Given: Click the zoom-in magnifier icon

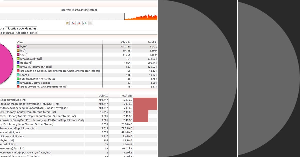Looking at the screenshot, I should click(x=85, y=23).
